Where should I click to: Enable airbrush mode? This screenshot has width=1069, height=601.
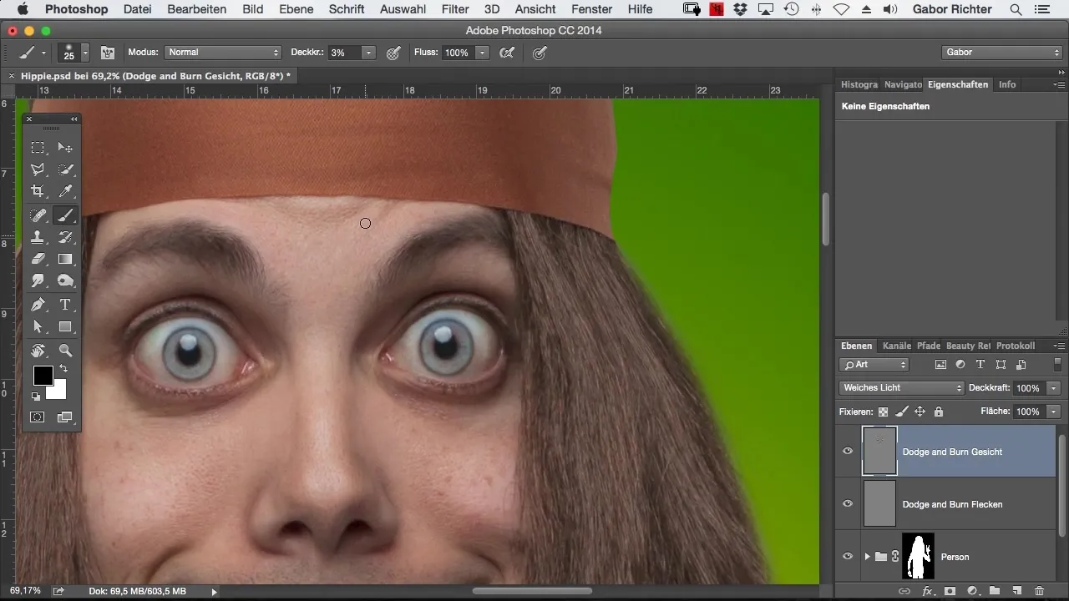506,53
